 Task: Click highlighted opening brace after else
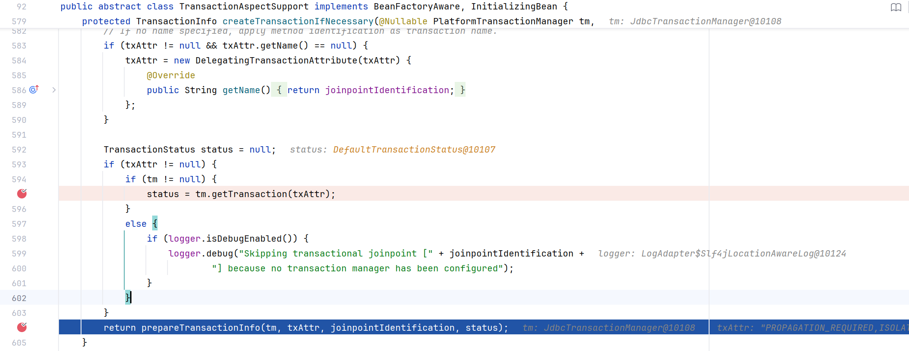coord(155,223)
